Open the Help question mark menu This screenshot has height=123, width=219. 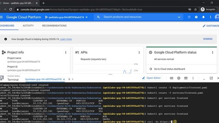click(x=196, y=17)
